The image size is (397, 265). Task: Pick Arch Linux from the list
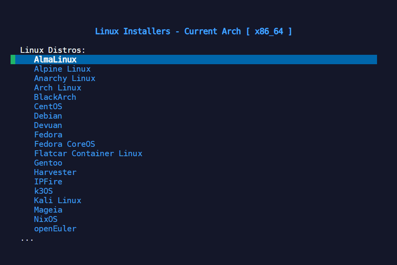click(x=58, y=88)
